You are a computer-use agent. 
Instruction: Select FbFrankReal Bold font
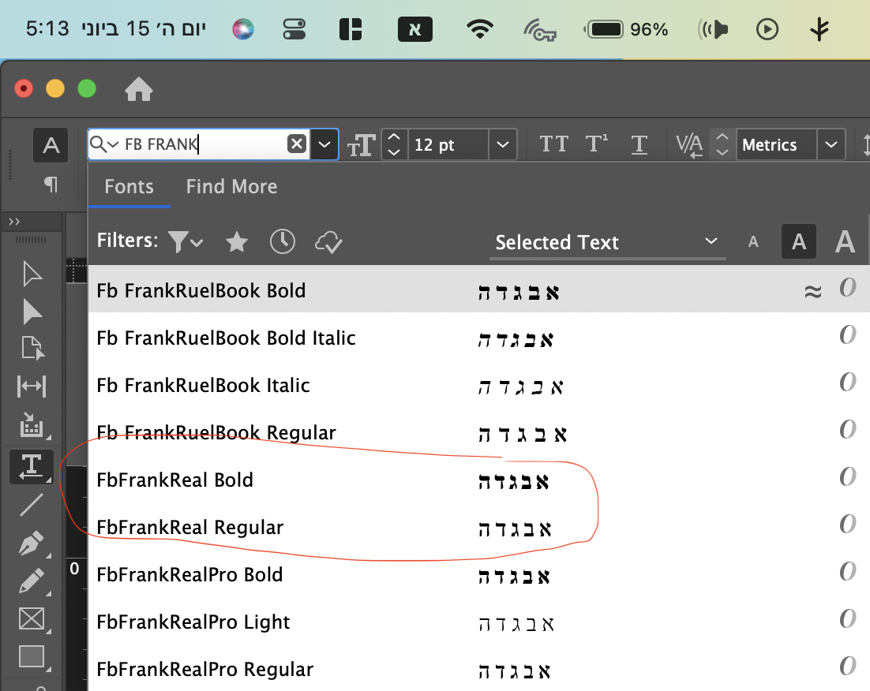coord(478,479)
